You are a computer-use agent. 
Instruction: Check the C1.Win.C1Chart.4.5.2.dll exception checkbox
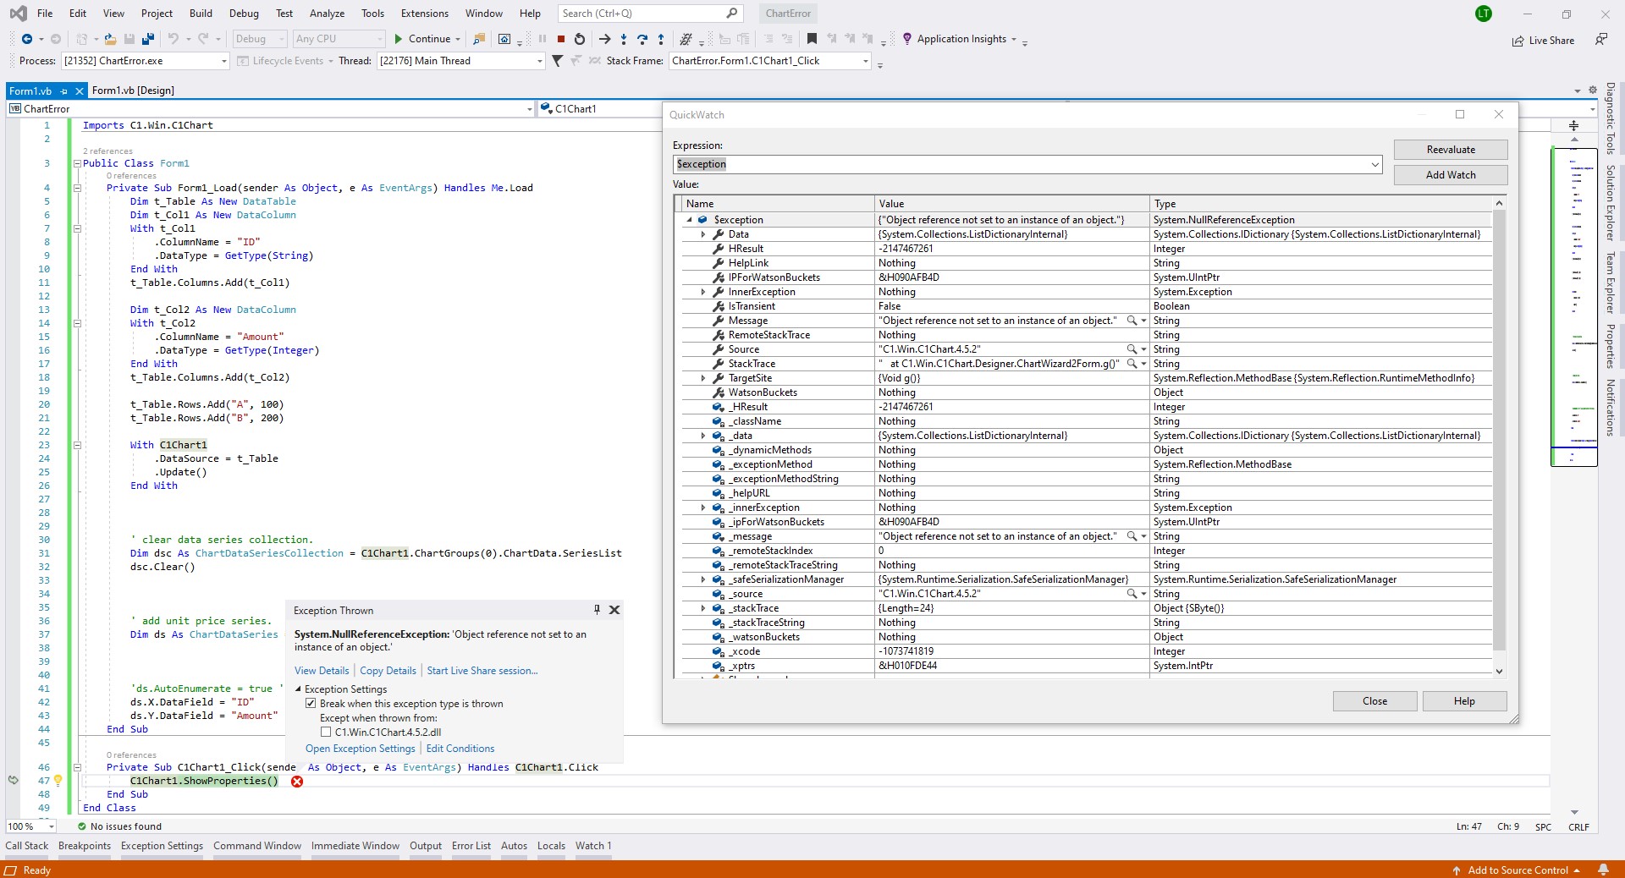[326, 733]
